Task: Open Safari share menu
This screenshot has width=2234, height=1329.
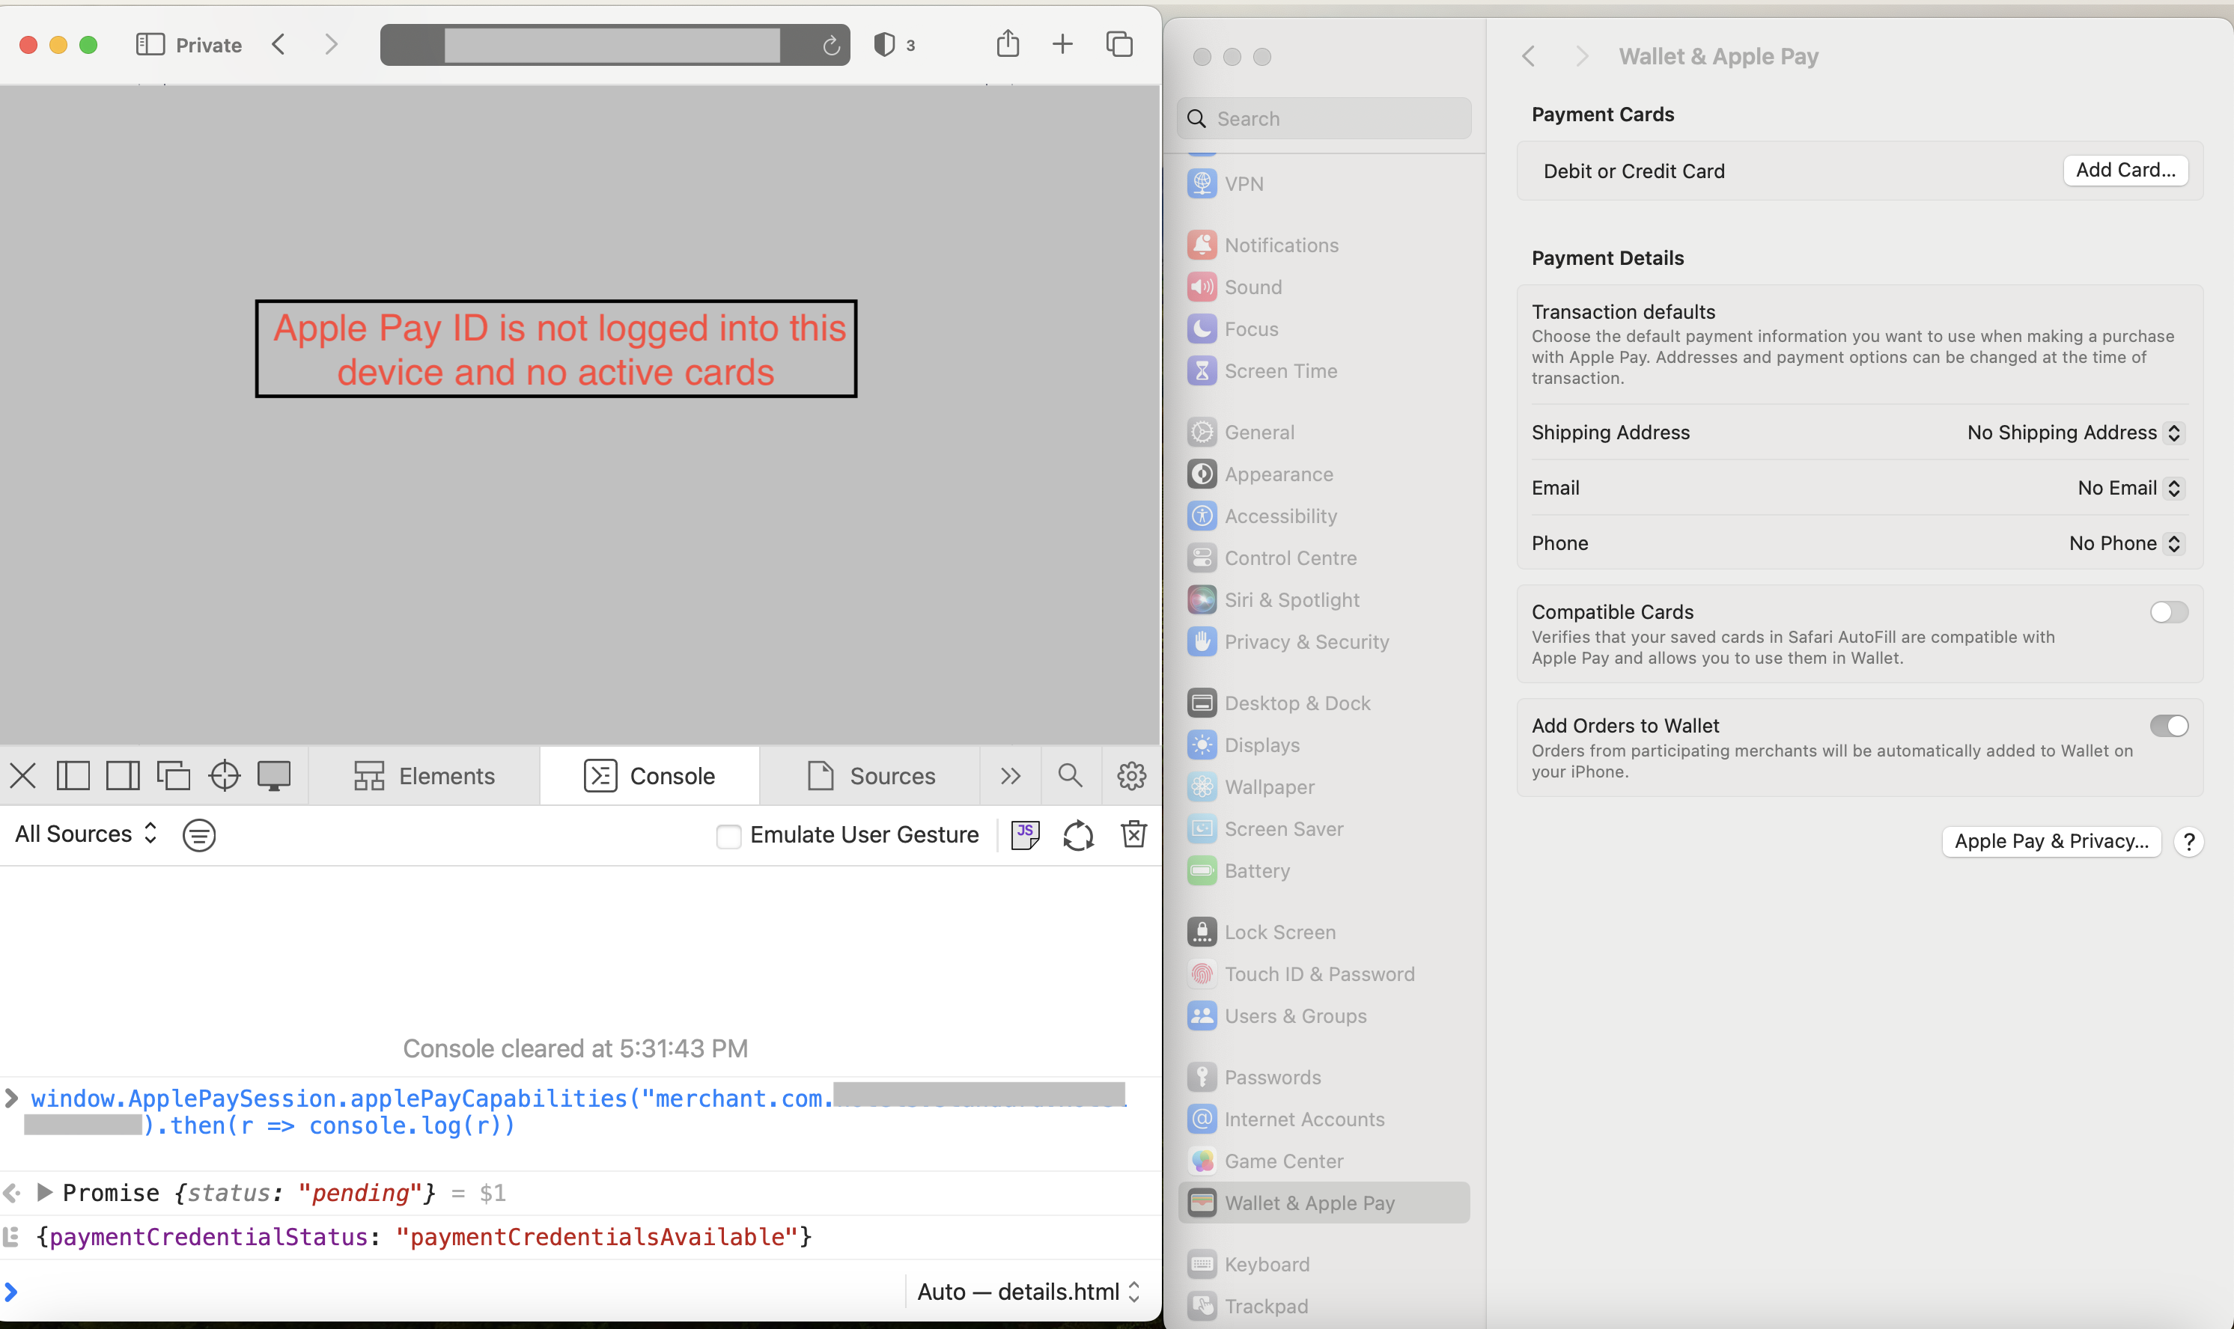Action: click(1008, 43)
